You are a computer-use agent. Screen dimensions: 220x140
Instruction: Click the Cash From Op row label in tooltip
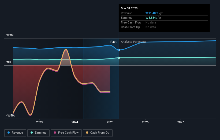click(x=130, y=27)
